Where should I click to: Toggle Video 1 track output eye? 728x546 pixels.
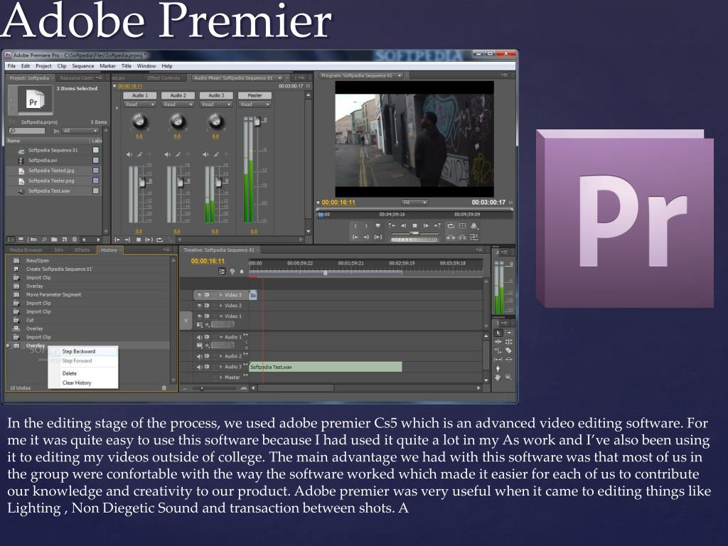click(x=200, y=316)
